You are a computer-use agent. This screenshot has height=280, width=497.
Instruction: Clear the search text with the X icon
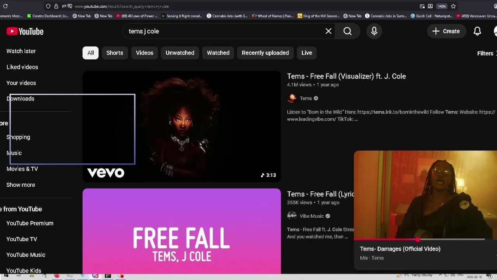tap(328, 31)
